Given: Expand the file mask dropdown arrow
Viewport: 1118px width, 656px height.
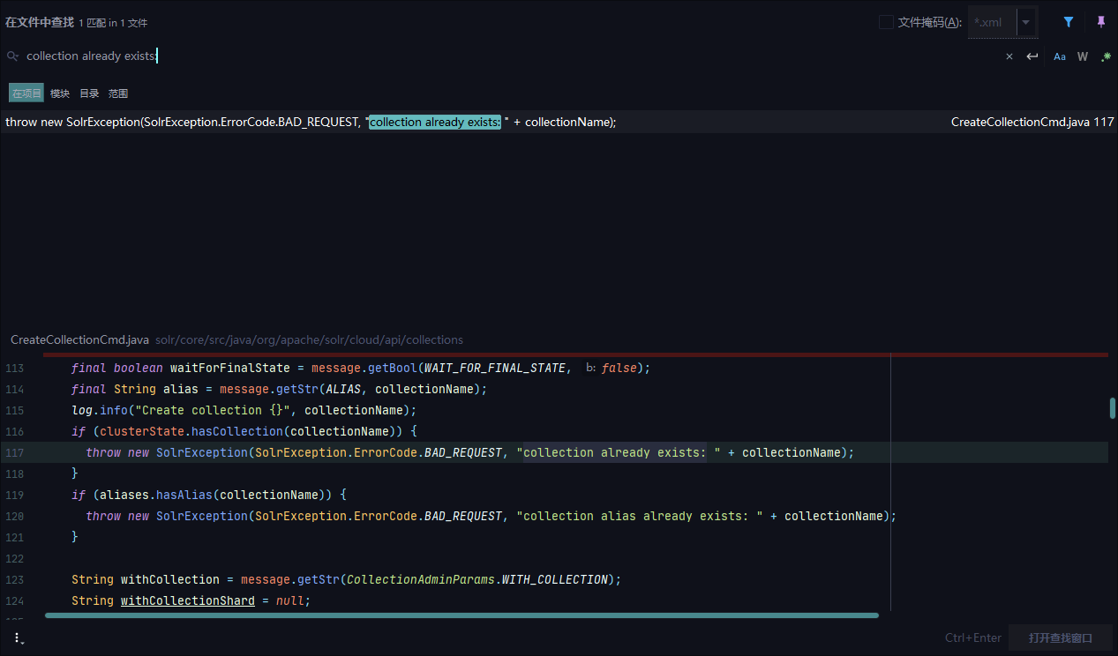Looking at the screenshot, I should click(1026, 22).
